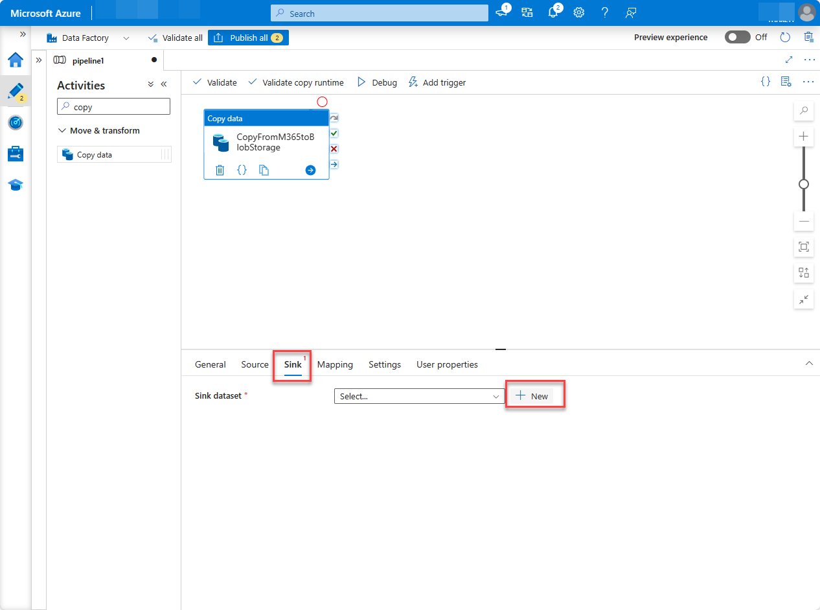Open the Monitor gauge icon in sidebar
Screen dimensions: 820x610
(15, 123)
